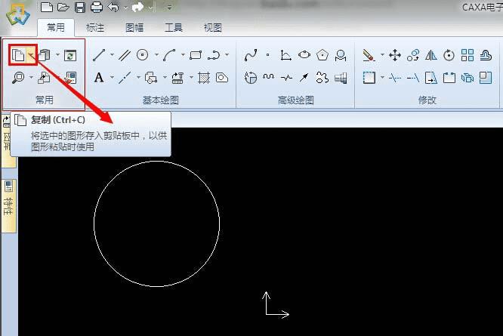Expand the Line tool dropdown arrow
The width and height of the screenshot is (503, 336).
click(x=112, y=55)
